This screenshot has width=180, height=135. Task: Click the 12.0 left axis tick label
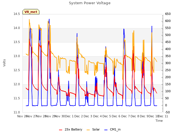click(17, 84)
